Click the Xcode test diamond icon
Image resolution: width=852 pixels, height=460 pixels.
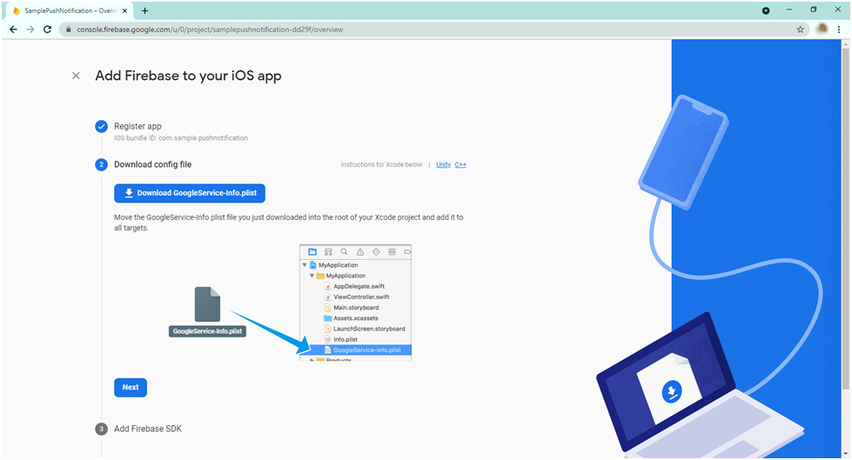point(376,252)
